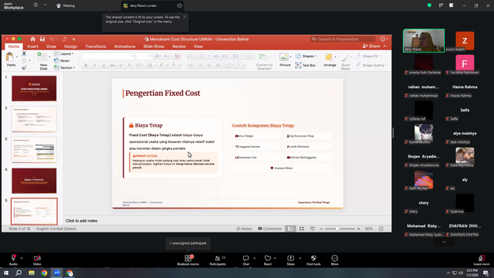Open the Participants panel
Image resolution: width=494 pixels, height=278 pixels.
coord(218,258)
